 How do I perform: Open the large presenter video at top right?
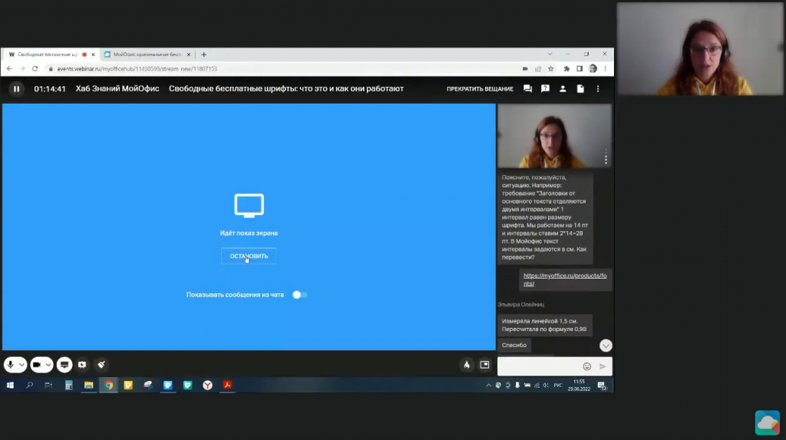click(x=700, y=48)
